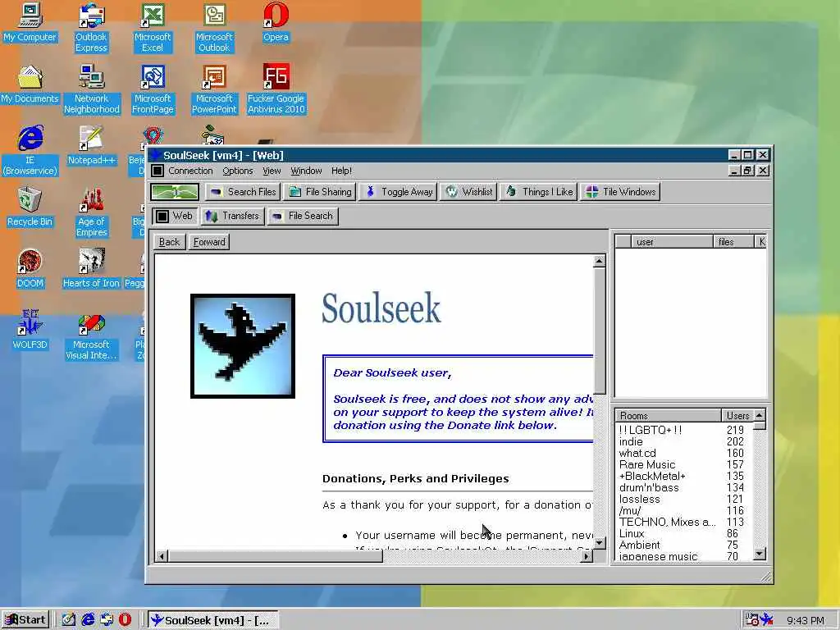Select DOOM desktop icon
This screenshot has height=630, width=840.
pyautogui.click(x=30, y=269)
